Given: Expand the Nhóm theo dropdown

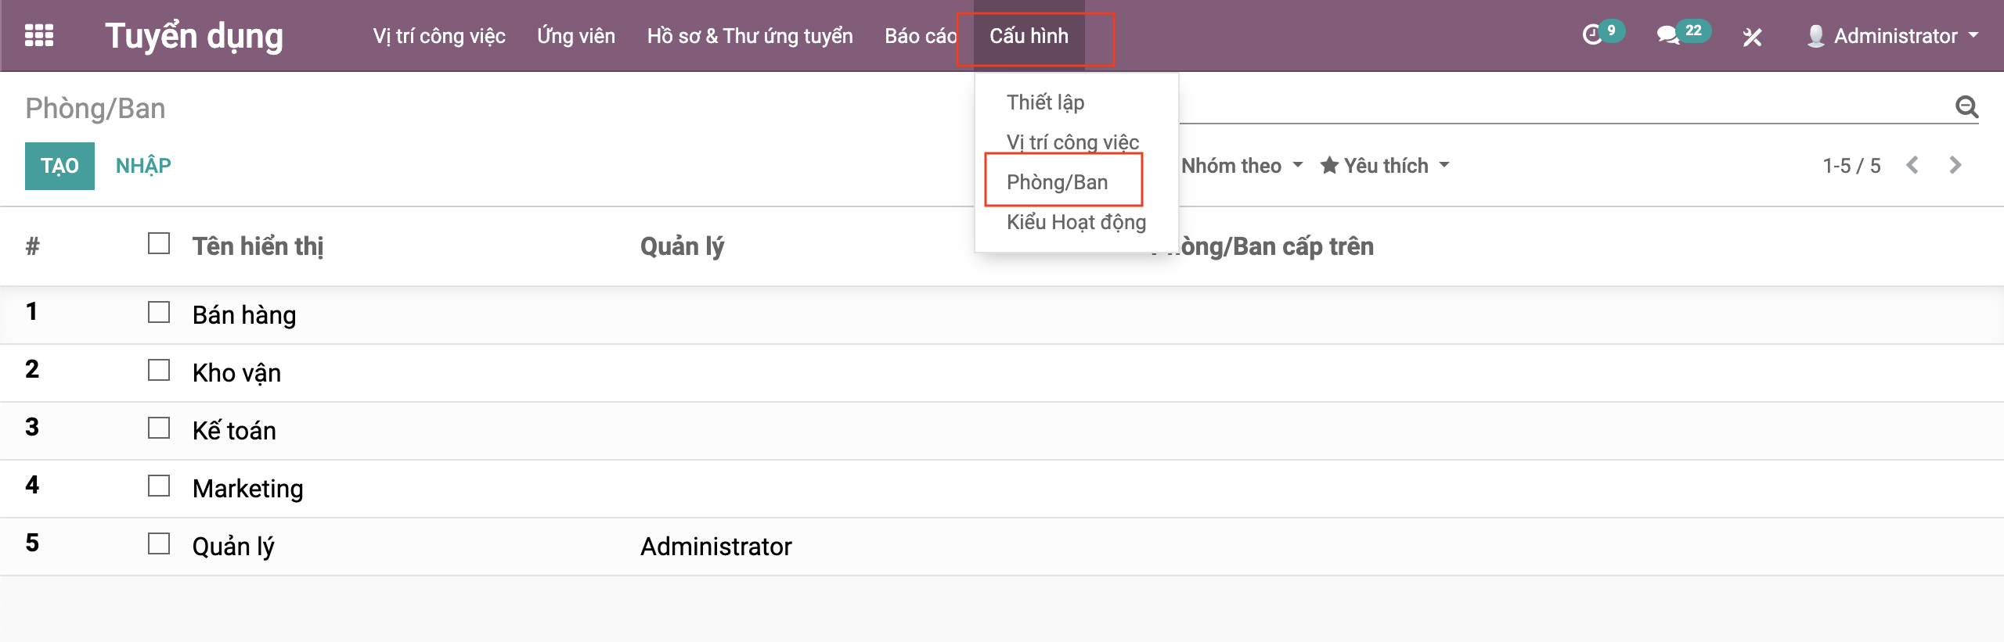Looking at the screenshot, I should (x=1242, y=166).
